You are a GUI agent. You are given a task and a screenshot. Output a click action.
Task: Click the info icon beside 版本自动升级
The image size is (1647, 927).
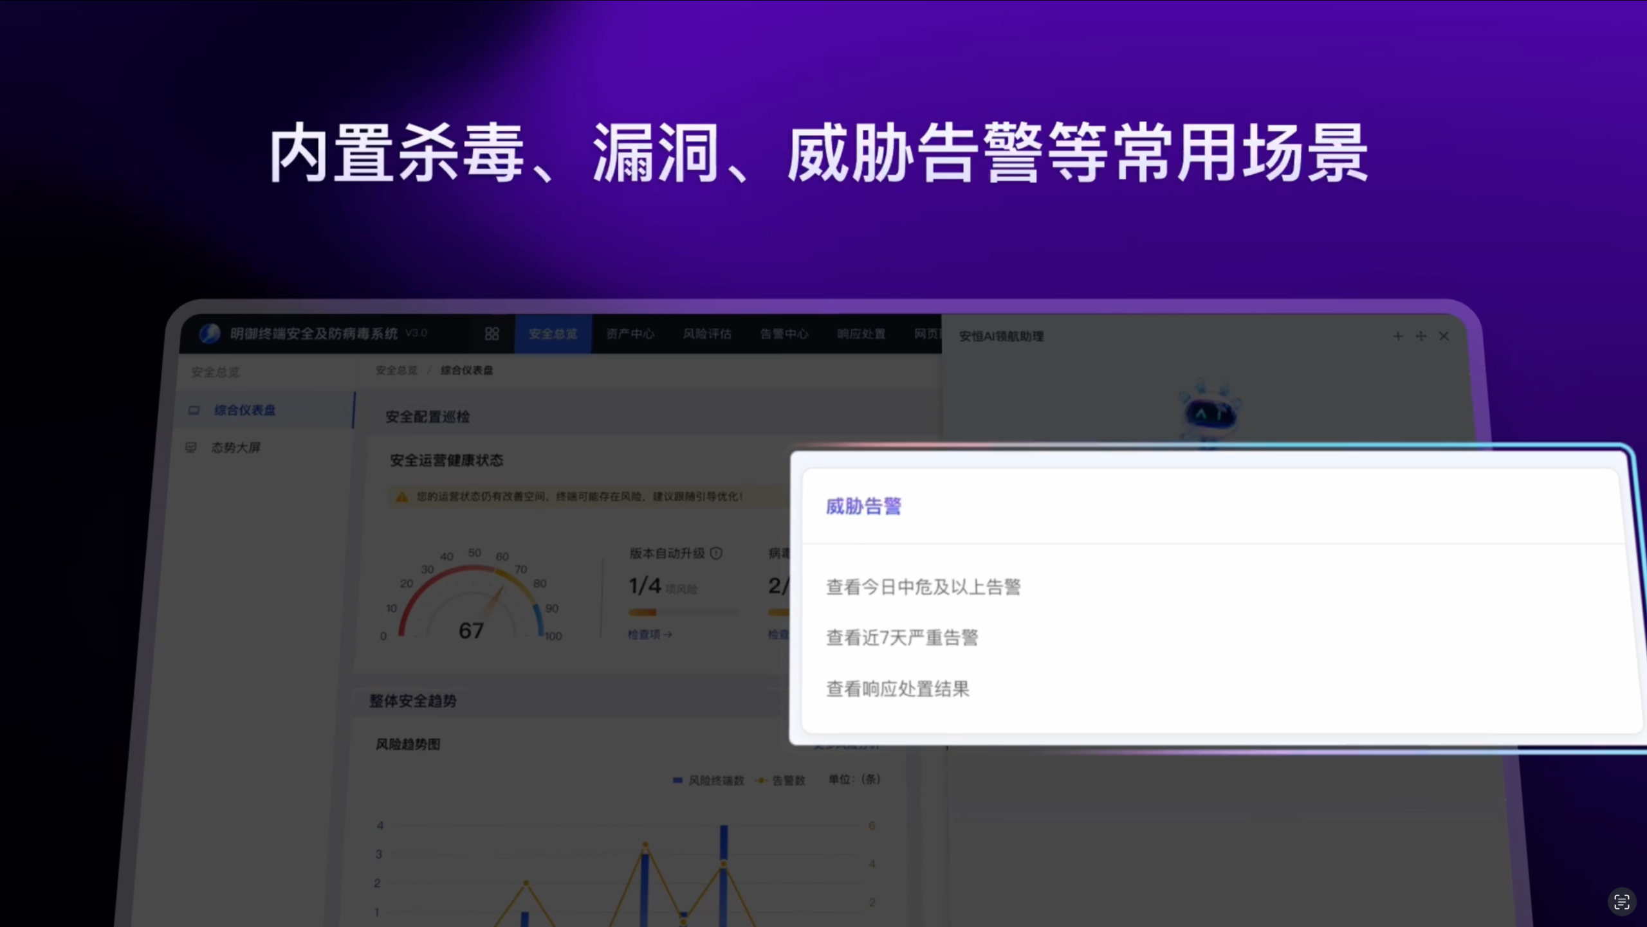coord(716,553)
